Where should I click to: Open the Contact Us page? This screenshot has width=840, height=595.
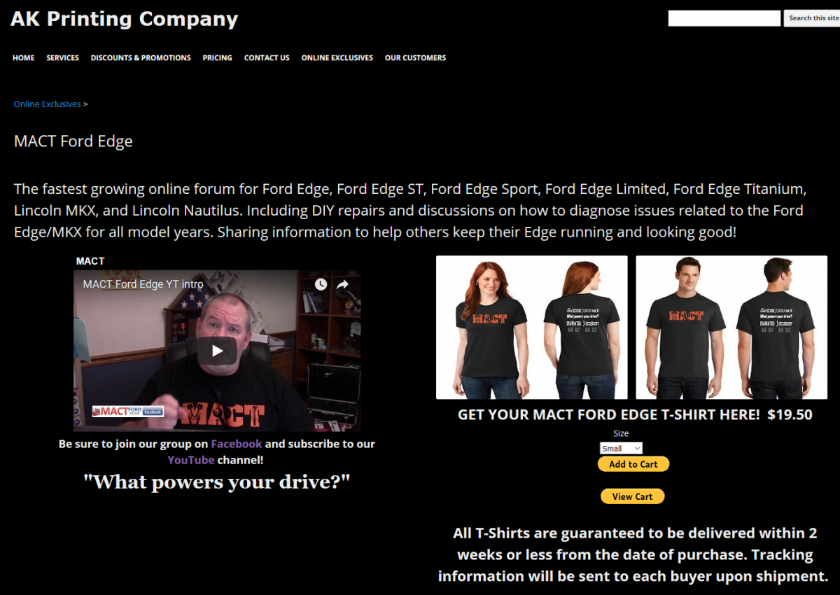pos(267,58)
